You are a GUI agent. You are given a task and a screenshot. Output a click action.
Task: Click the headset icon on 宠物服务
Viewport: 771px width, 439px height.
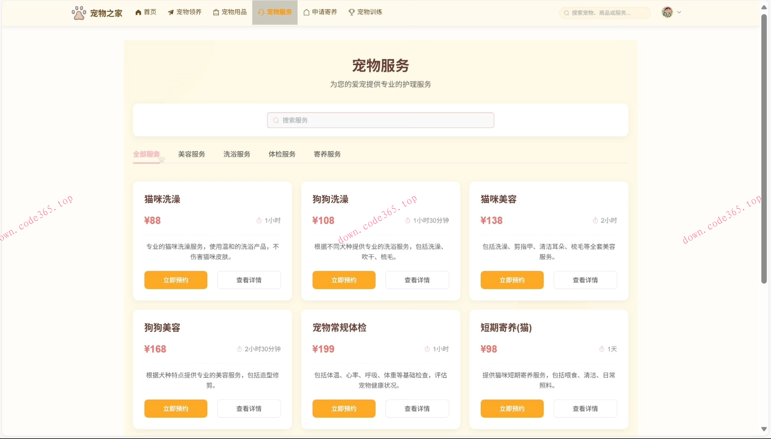tap(261, 12)
